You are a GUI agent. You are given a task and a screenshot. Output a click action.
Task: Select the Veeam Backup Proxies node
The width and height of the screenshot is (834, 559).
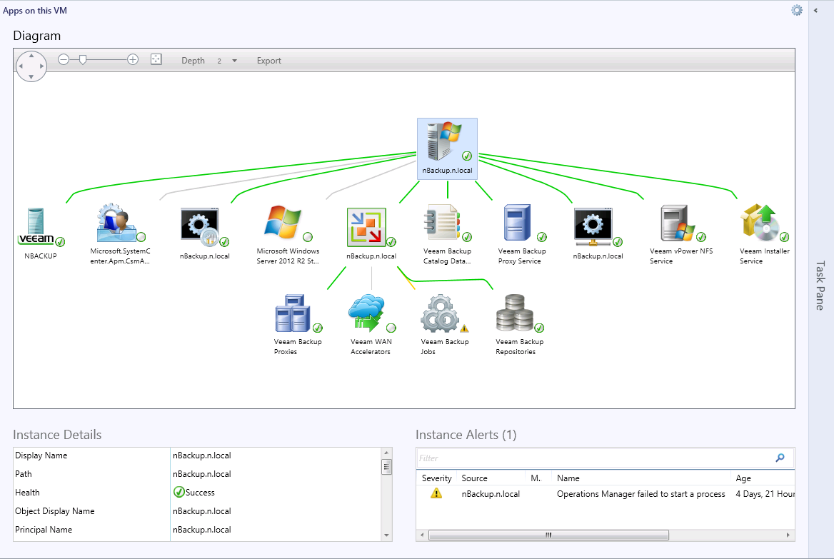[x=298, y=324]
